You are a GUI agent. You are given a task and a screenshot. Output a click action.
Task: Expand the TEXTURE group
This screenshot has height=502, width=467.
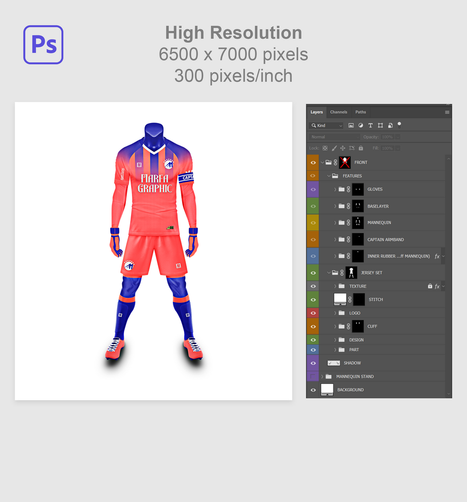(x=335, y=286)
